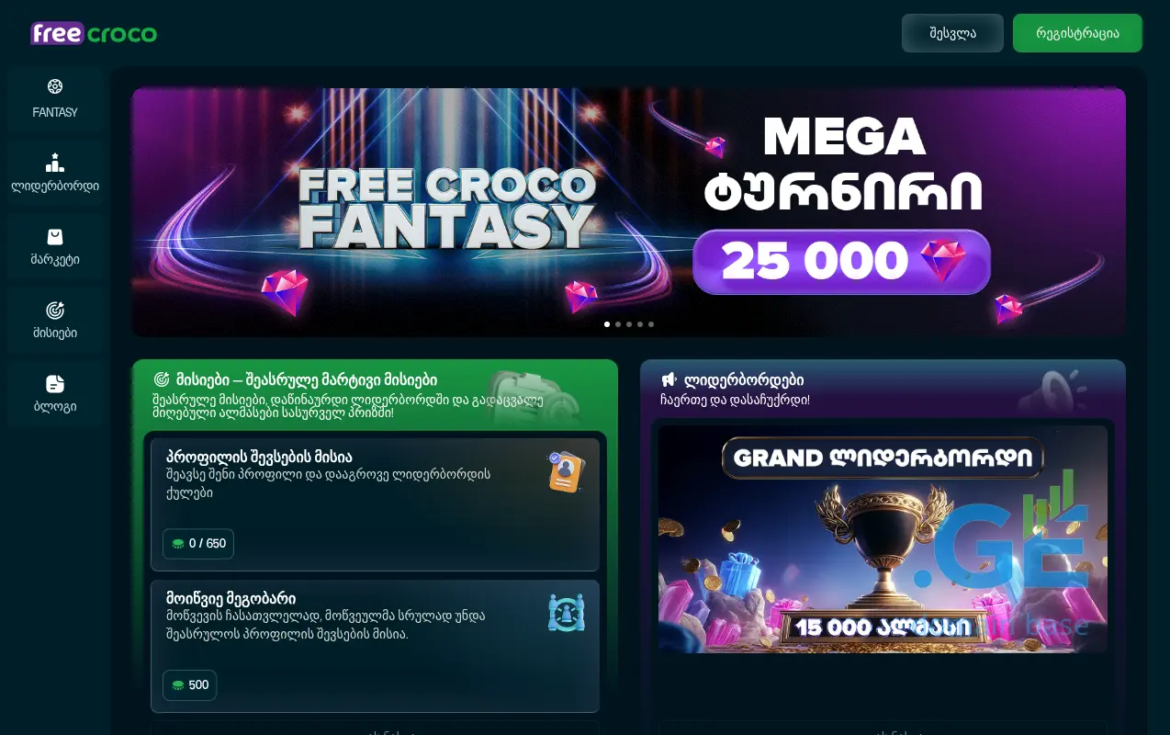Click the profile completion mission badge icon

566,471
